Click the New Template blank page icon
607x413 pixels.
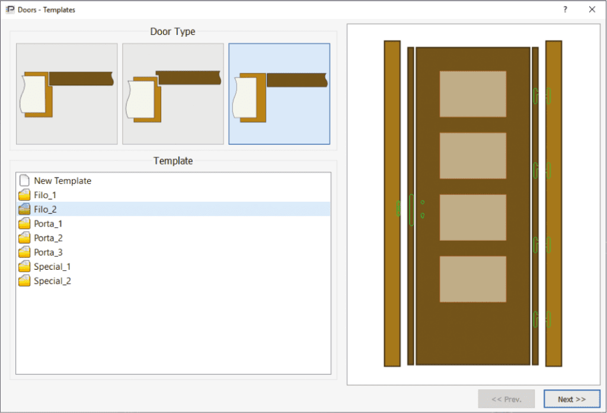click(24, 180)
